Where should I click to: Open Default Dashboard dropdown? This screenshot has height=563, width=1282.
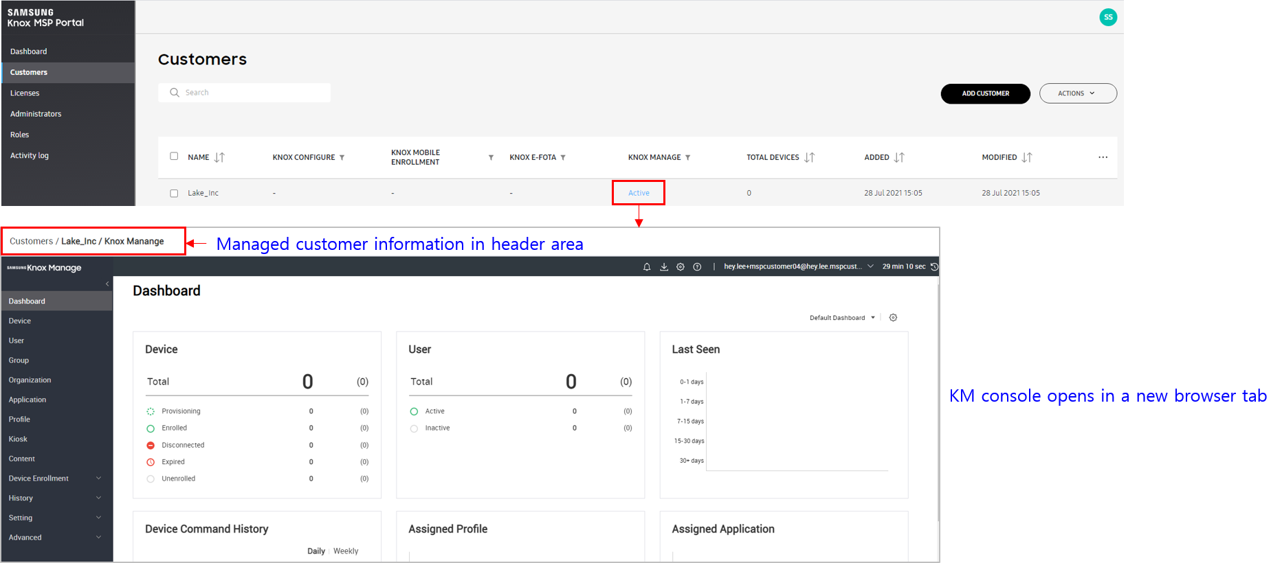click(x=842, y=318)
